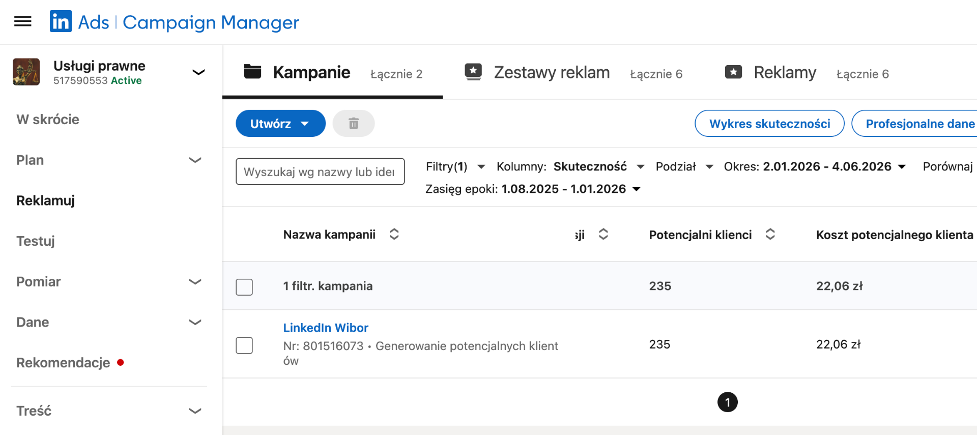Expand the Pomiar section chevron
The image size is (977, 435).
pyautogui.click(x=195, y=282)
